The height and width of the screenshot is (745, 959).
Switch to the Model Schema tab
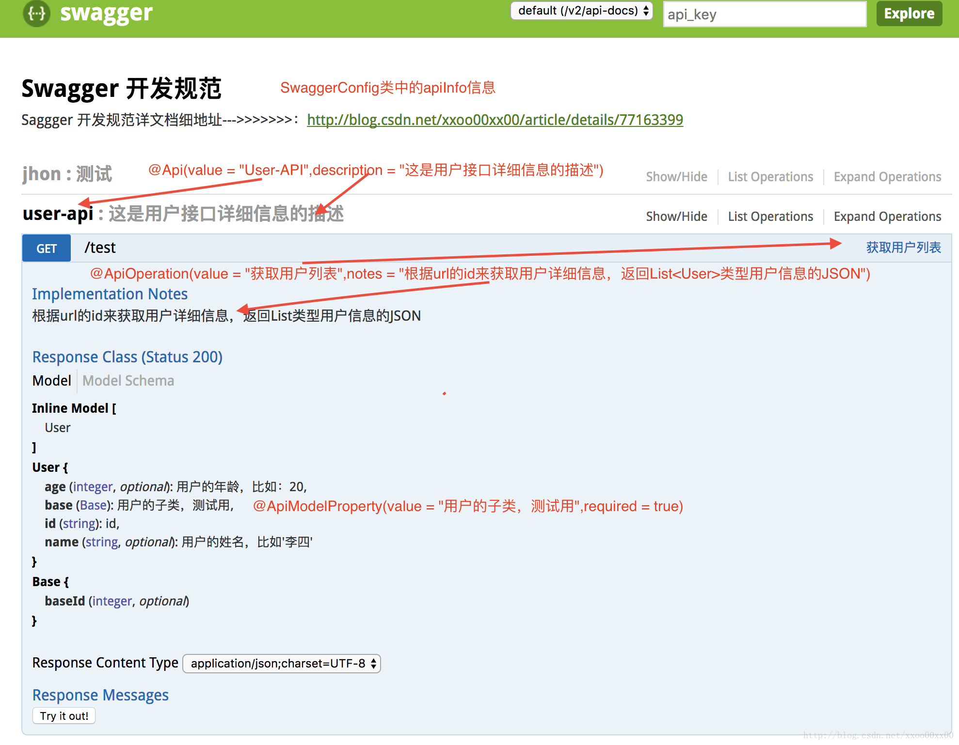tap(128, 381)
